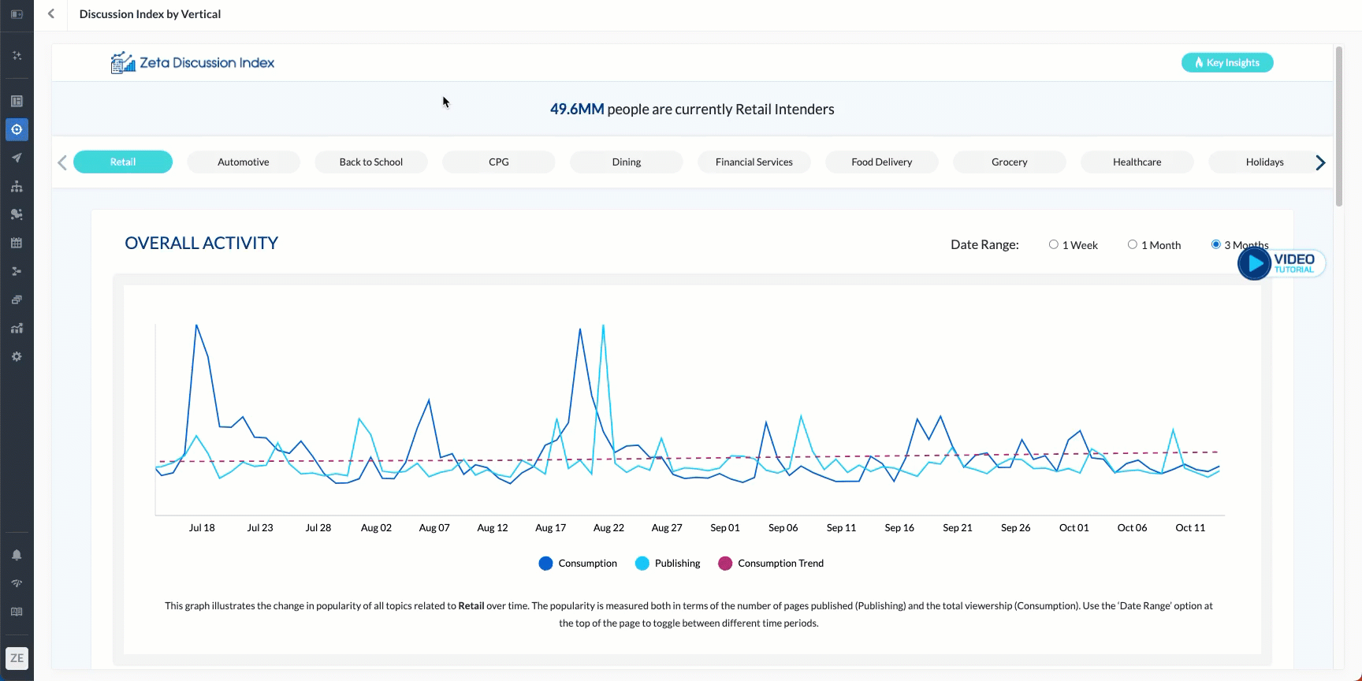The width and height of the screenshot is (1362, 681).
Task: Click the sparkles icon in sidebar
Action: [x=17, y=56]
